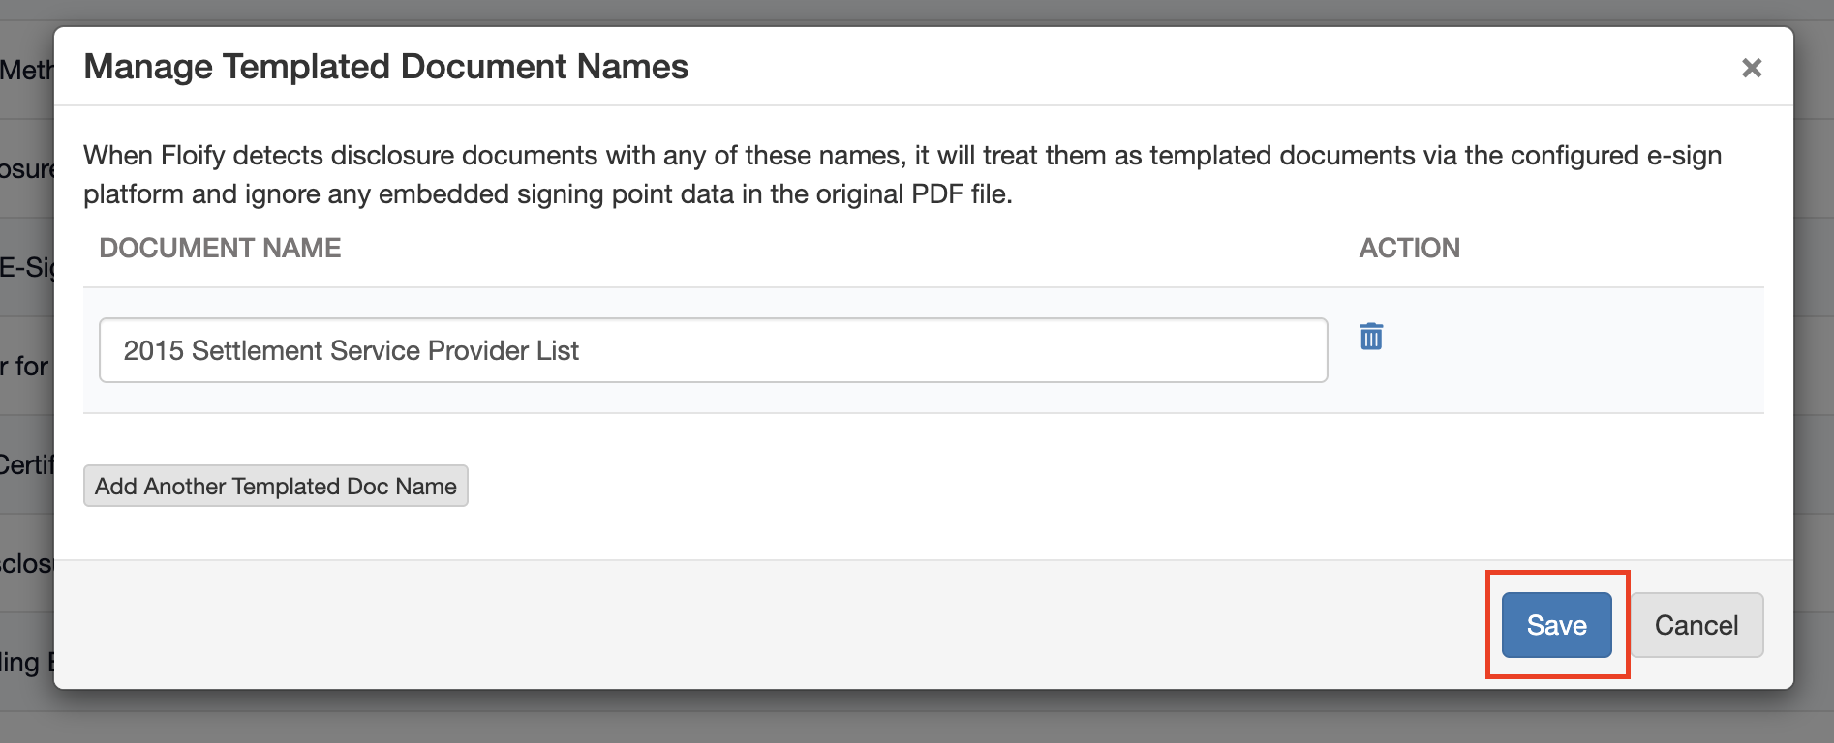Click the 'osure' background row text

click(26, 169)
